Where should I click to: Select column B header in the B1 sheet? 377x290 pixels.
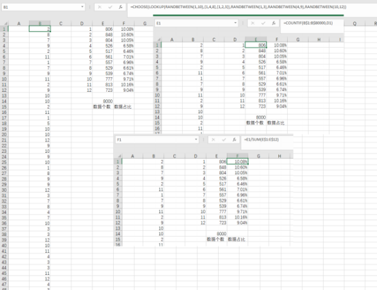click(40, 23)
